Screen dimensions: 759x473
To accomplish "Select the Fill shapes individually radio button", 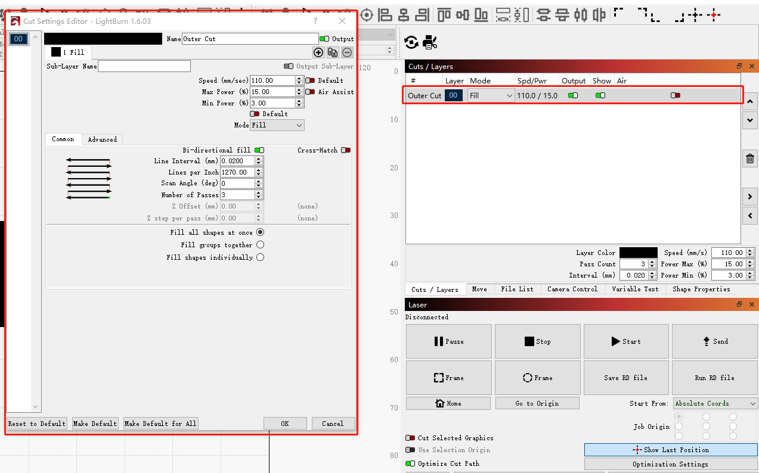I will [x=260, y=257].
